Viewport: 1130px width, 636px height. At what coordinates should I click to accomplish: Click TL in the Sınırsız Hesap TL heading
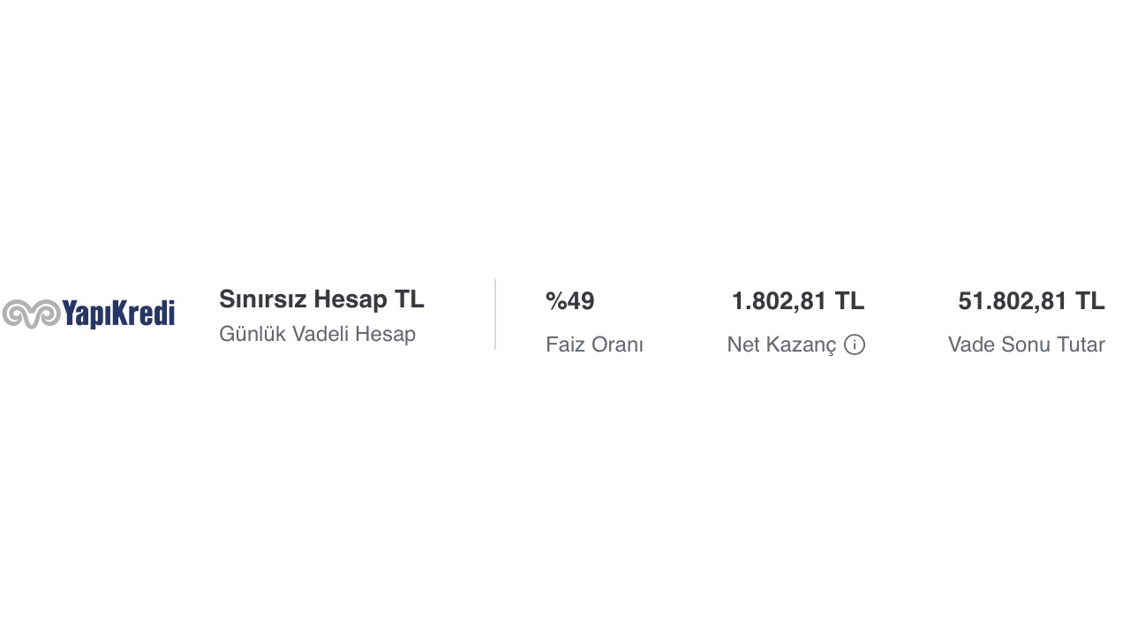coord(409,299)
